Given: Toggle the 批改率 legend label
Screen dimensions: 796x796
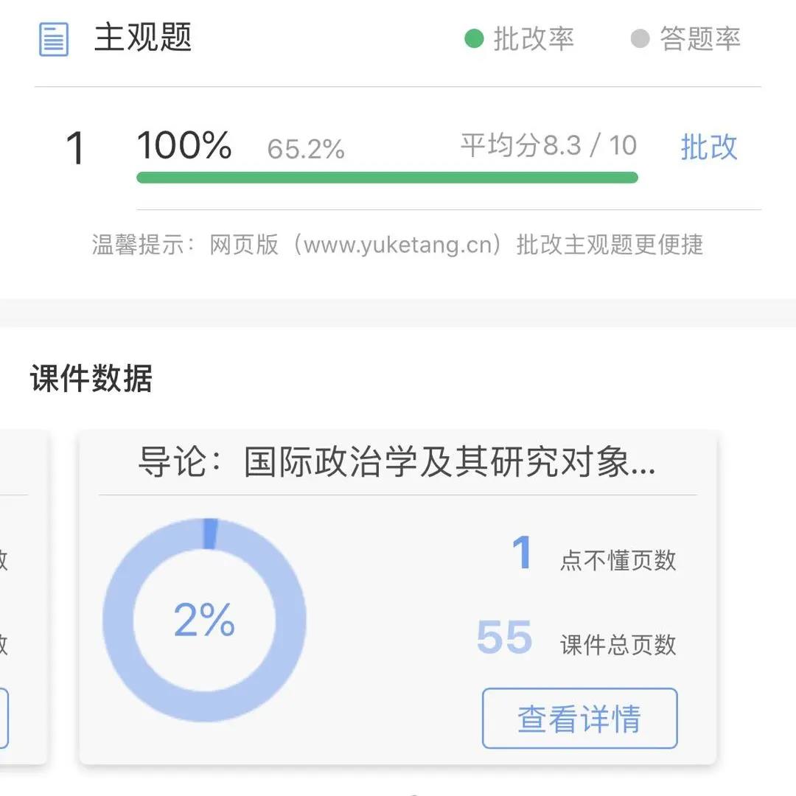Looking at the screenshot, I should click(534, 38).
